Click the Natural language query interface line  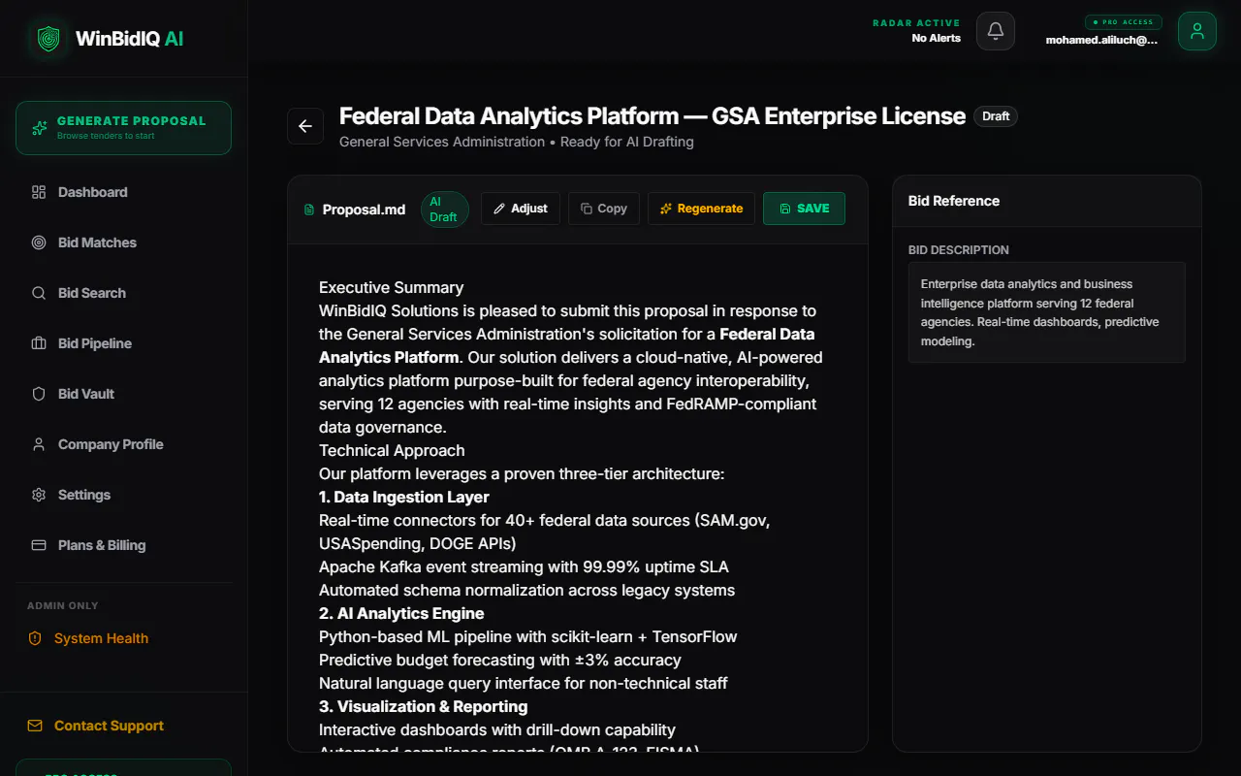(x=524, y=683)
